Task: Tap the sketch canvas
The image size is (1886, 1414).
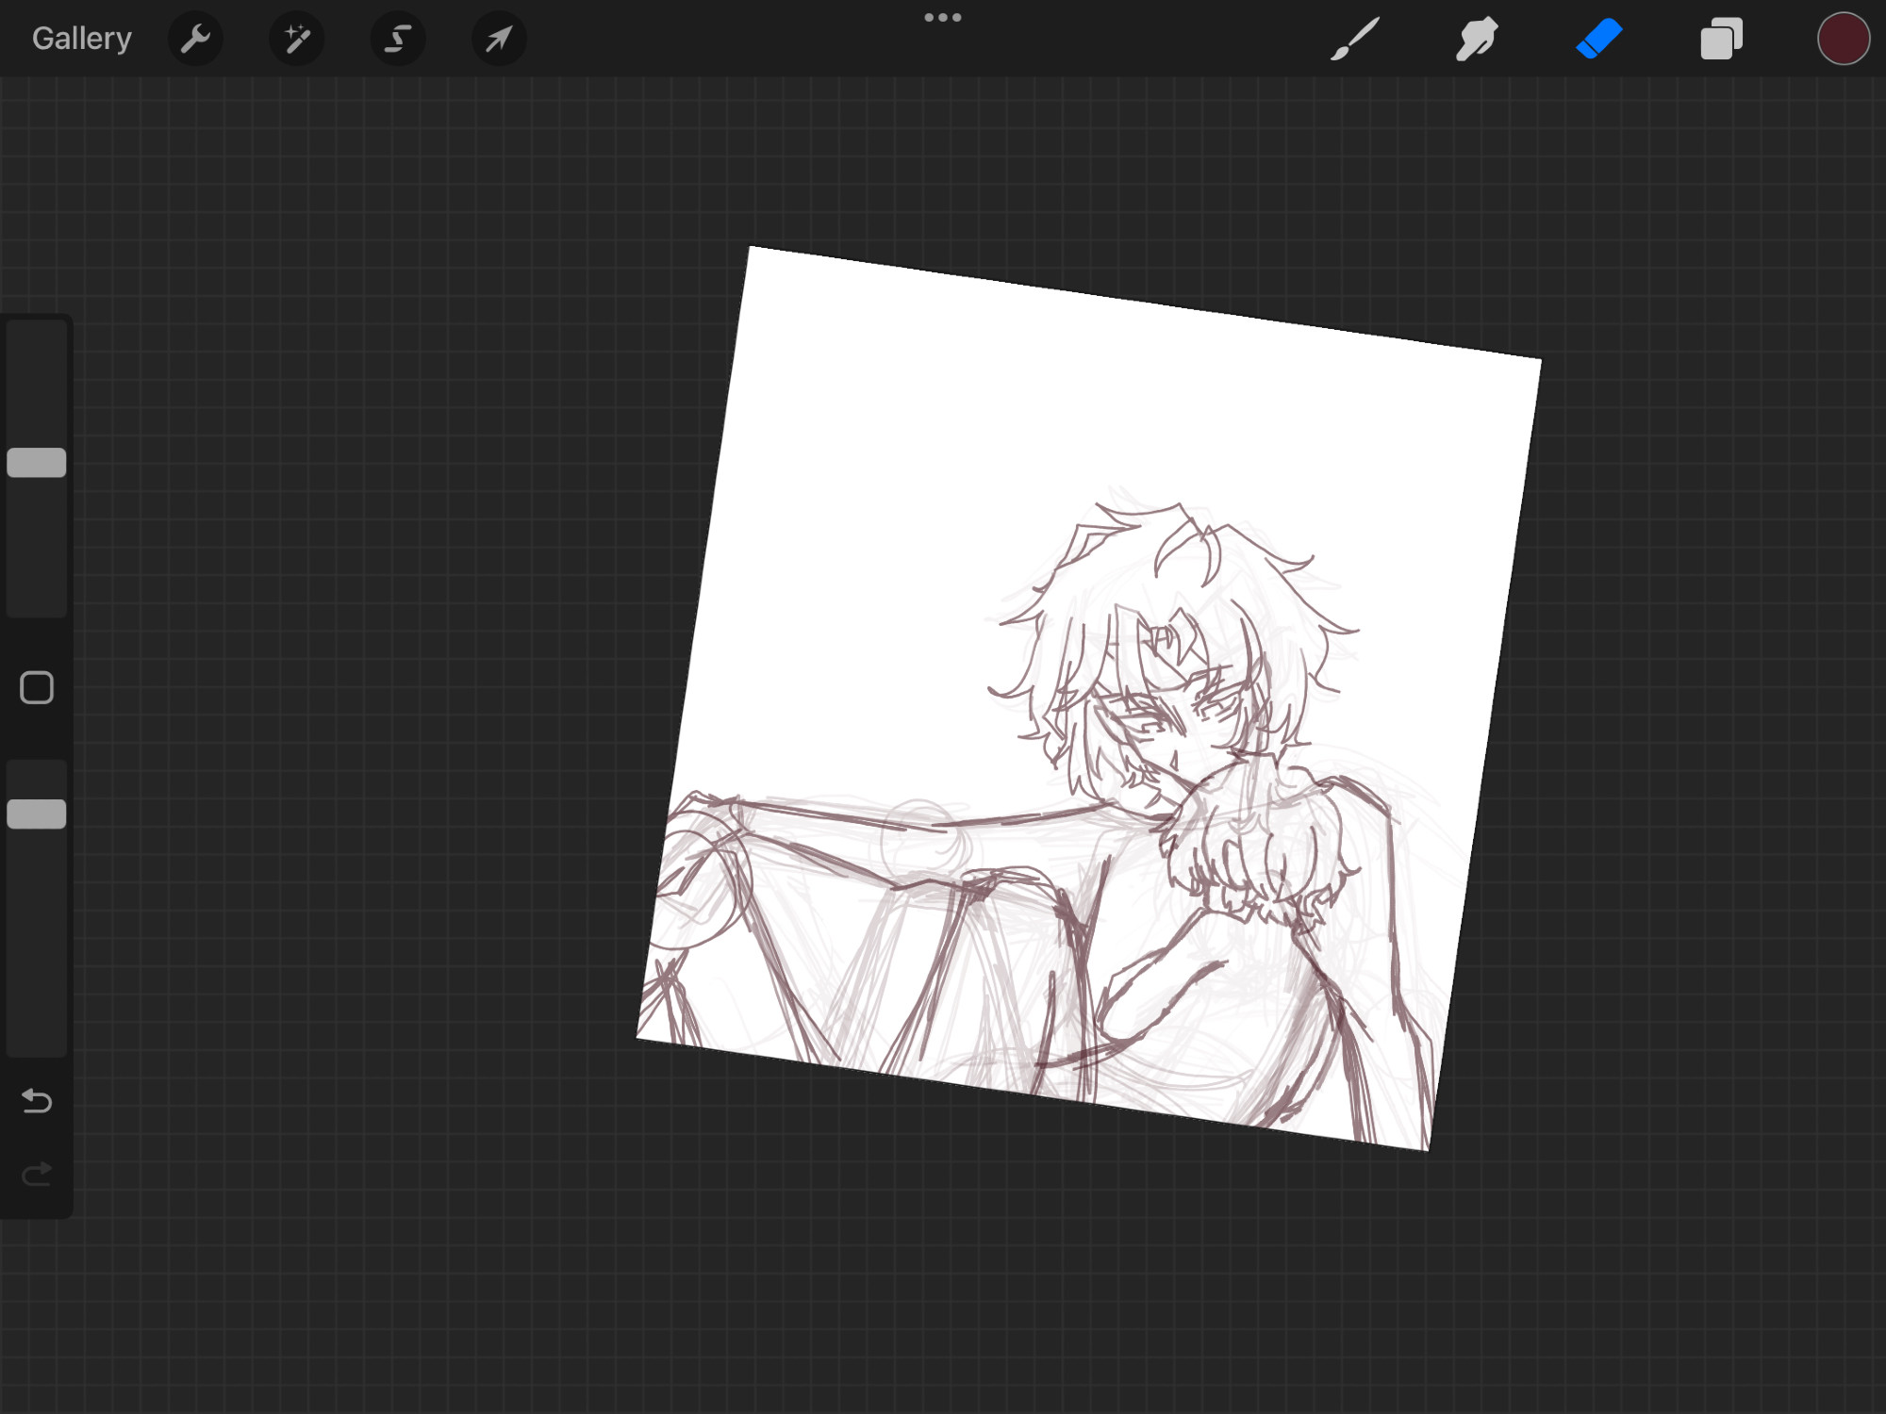Action: [x=1089, y=698]
